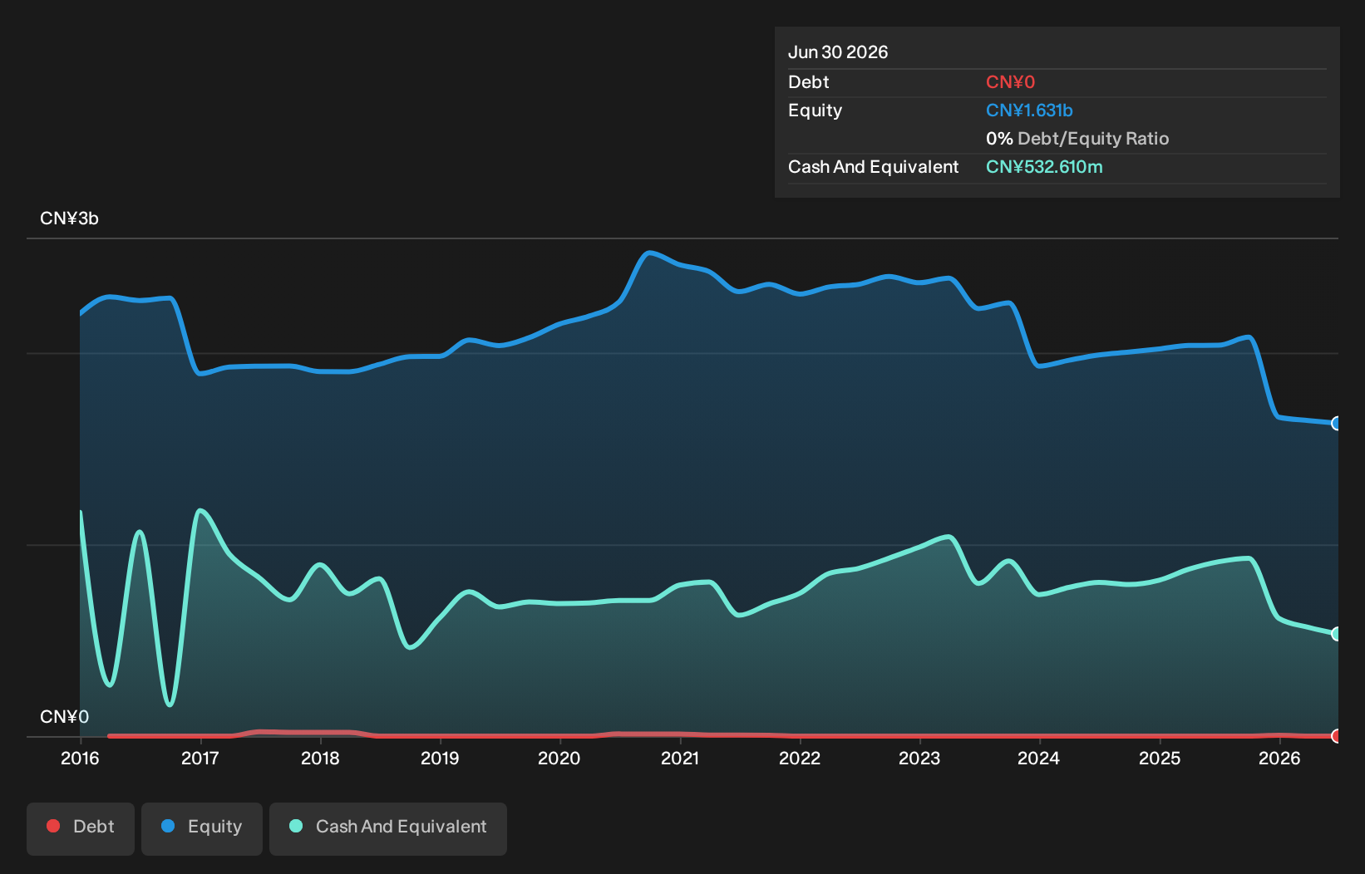Click the red CN¥0 debt value
This screenshot has width=1365, height=874.
pos(1010,82)
